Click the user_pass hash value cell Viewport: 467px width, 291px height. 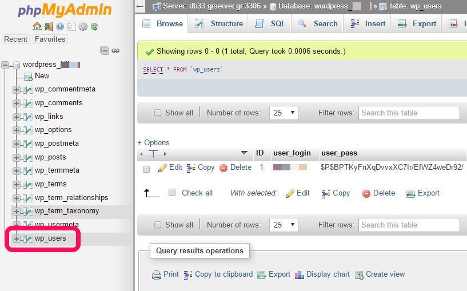392,168
